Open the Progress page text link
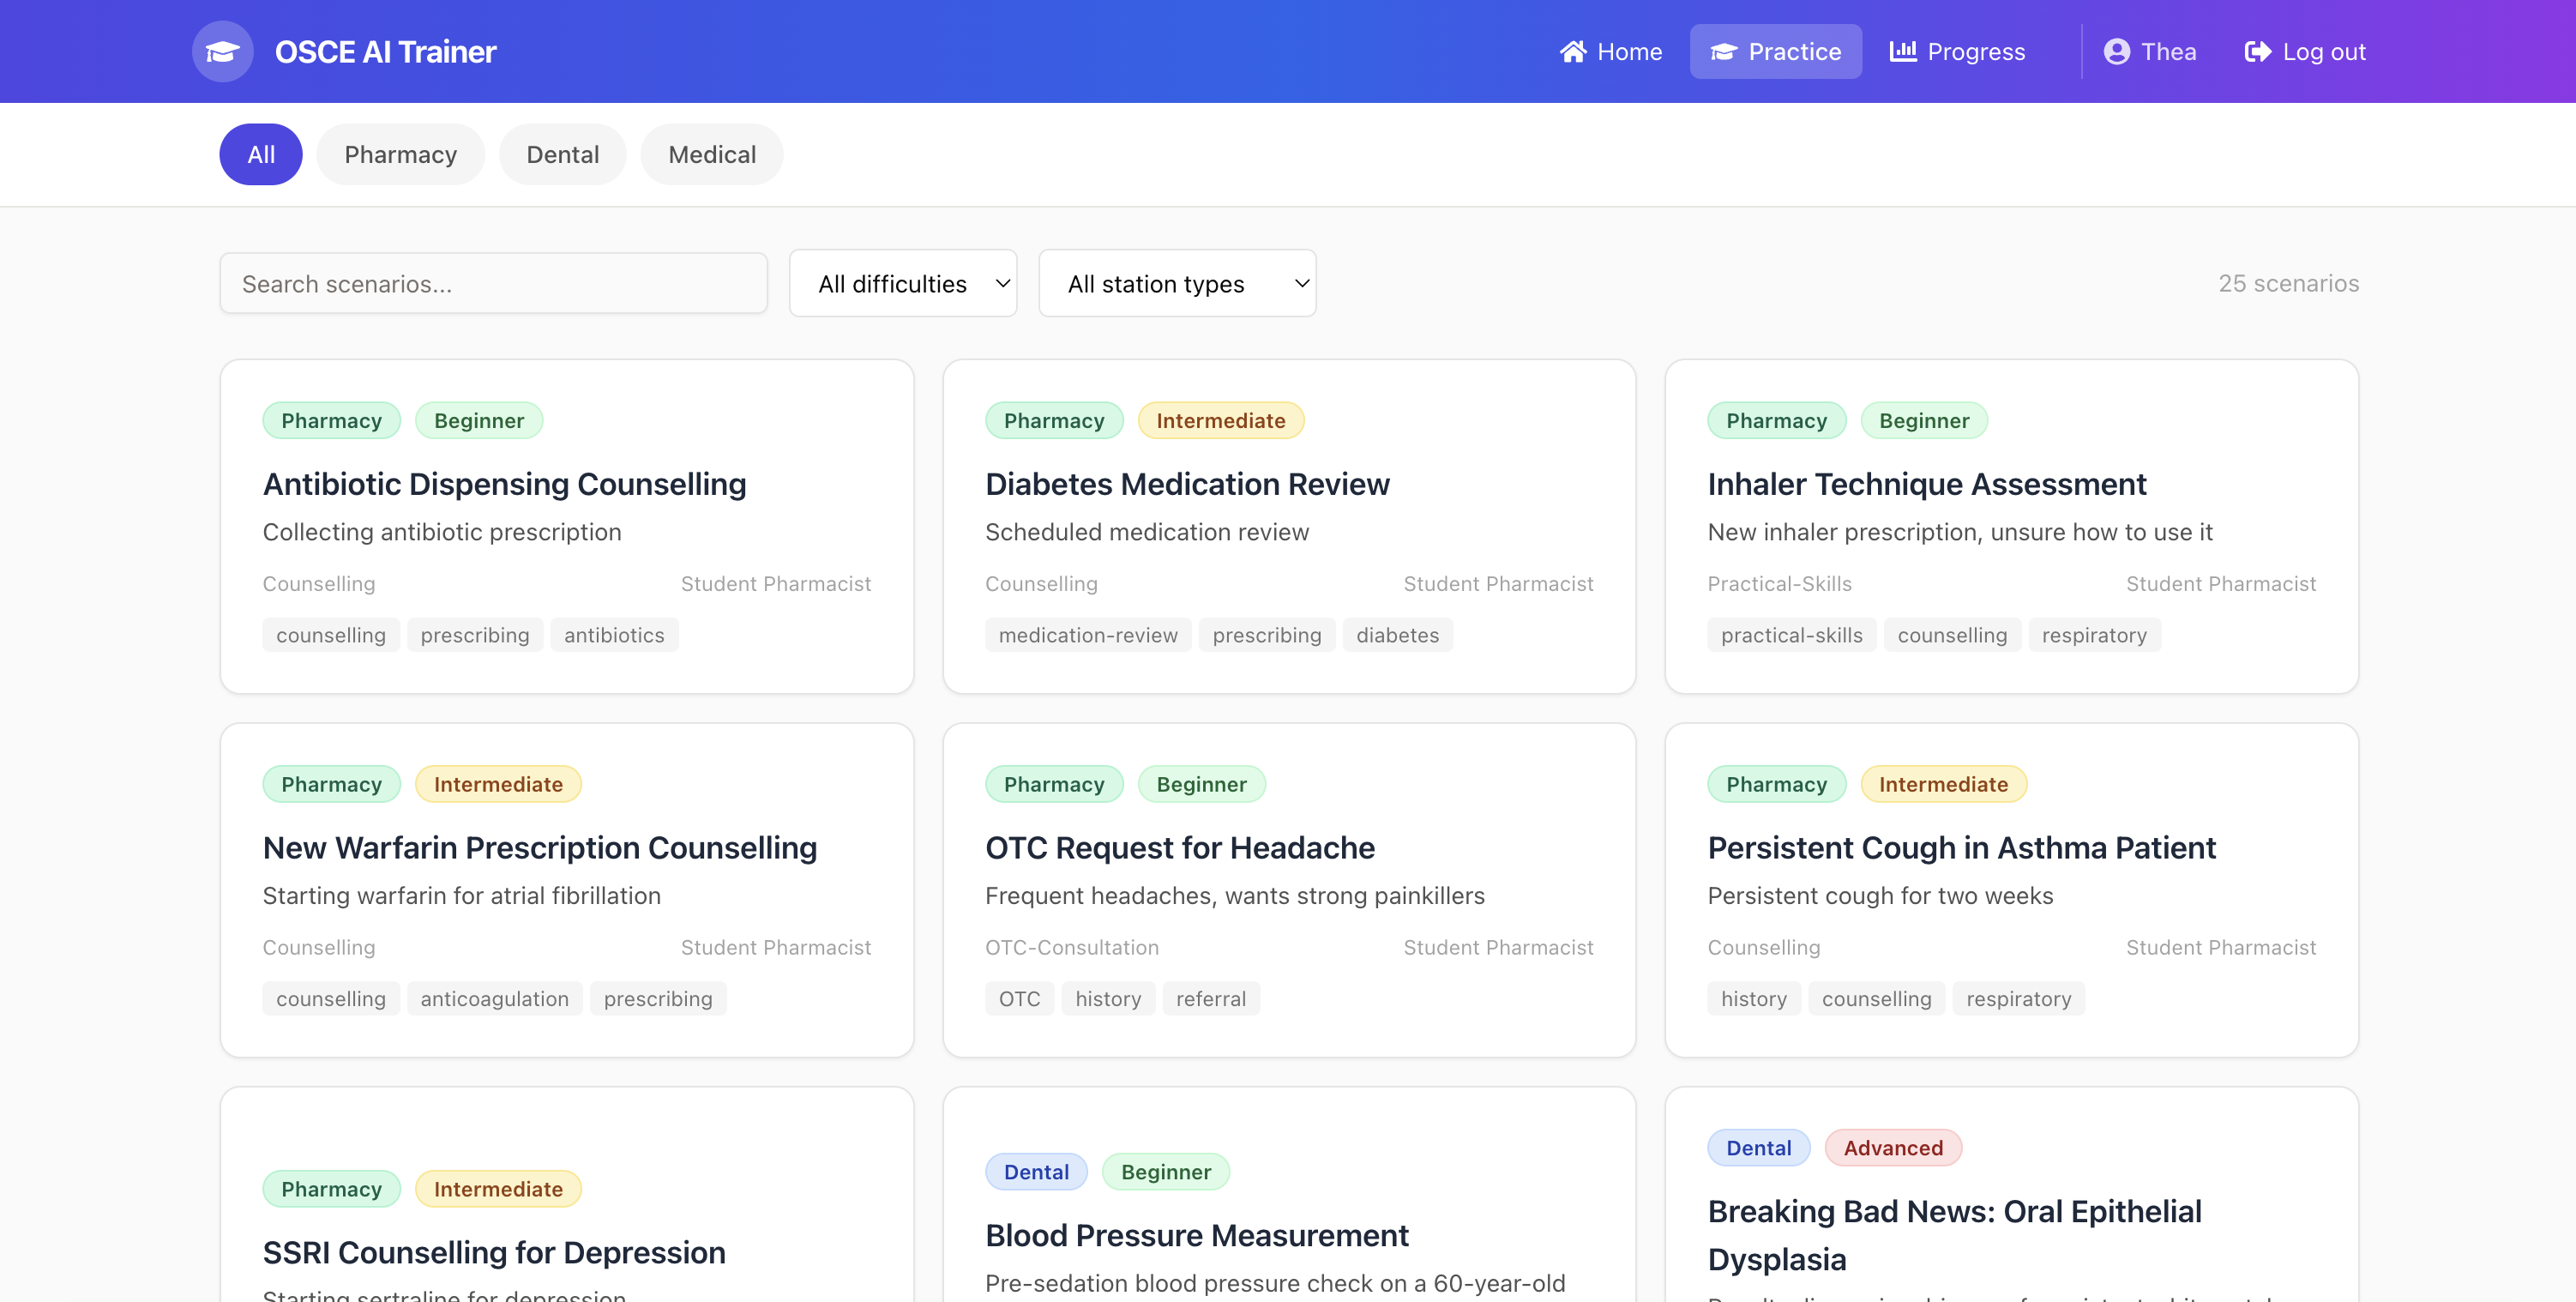The image size is (2576, 1302). click(x=1976, y=51)
